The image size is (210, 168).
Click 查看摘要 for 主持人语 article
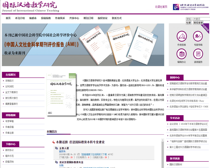(x=86, y=154)
